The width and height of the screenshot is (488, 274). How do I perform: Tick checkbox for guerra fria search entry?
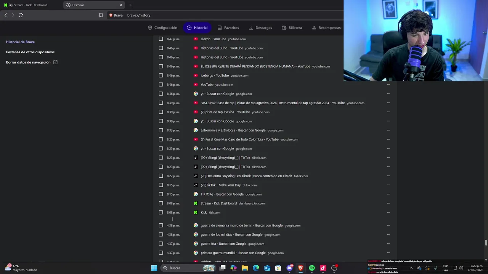click(161, 244)
